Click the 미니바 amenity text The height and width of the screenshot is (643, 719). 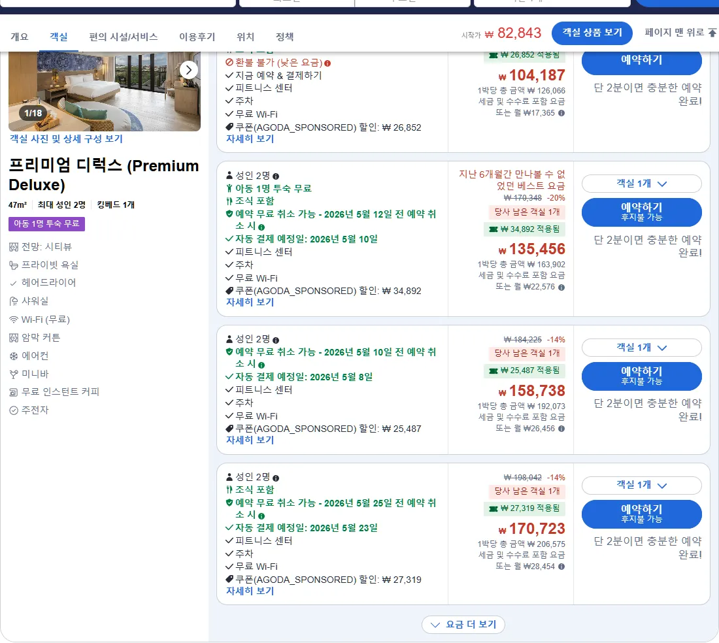(35, 374)
